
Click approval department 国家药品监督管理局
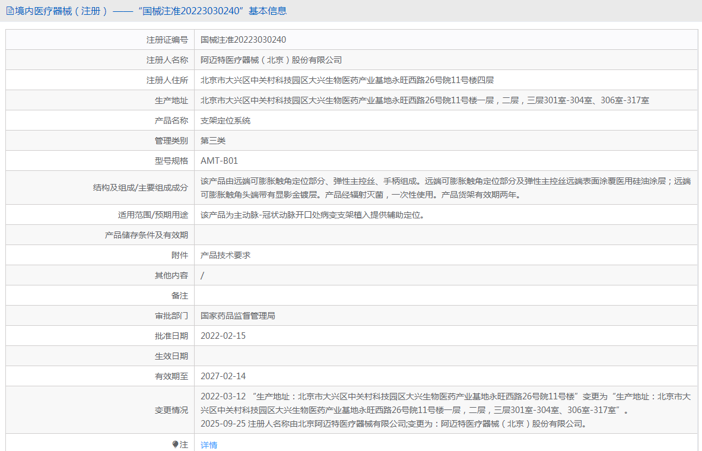238,316
